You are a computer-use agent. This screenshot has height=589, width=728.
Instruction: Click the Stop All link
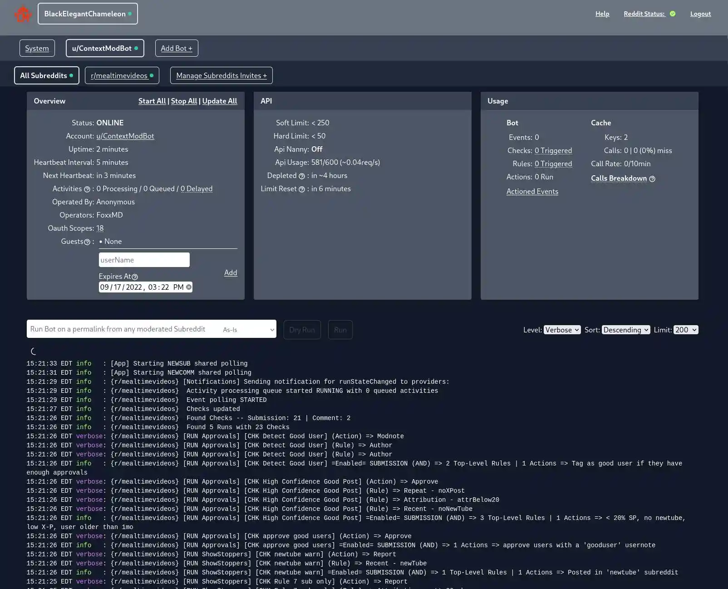(183, 101)
